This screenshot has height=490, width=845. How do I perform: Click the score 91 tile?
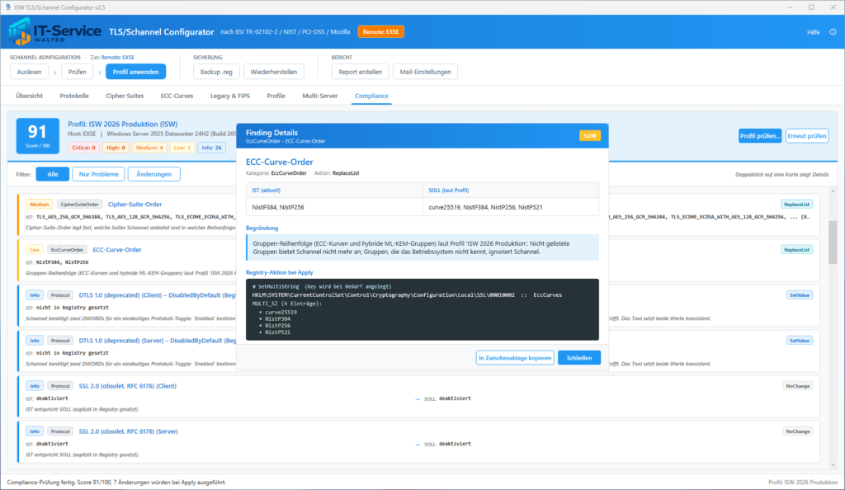(x=38, y=135)
